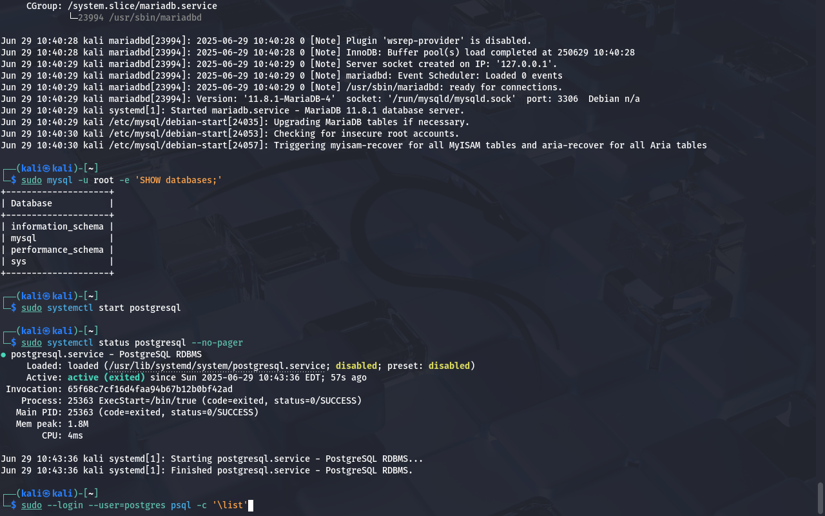
Task: Click 'Finished postgresql.service' log line
Action: point(207,470)
